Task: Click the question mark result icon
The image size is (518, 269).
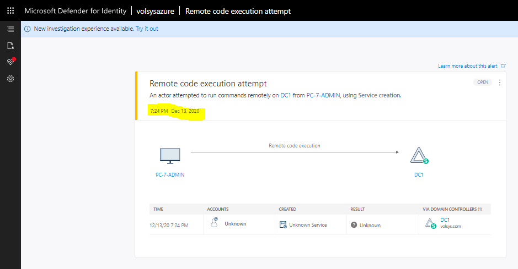Action: tap(354, 225)
